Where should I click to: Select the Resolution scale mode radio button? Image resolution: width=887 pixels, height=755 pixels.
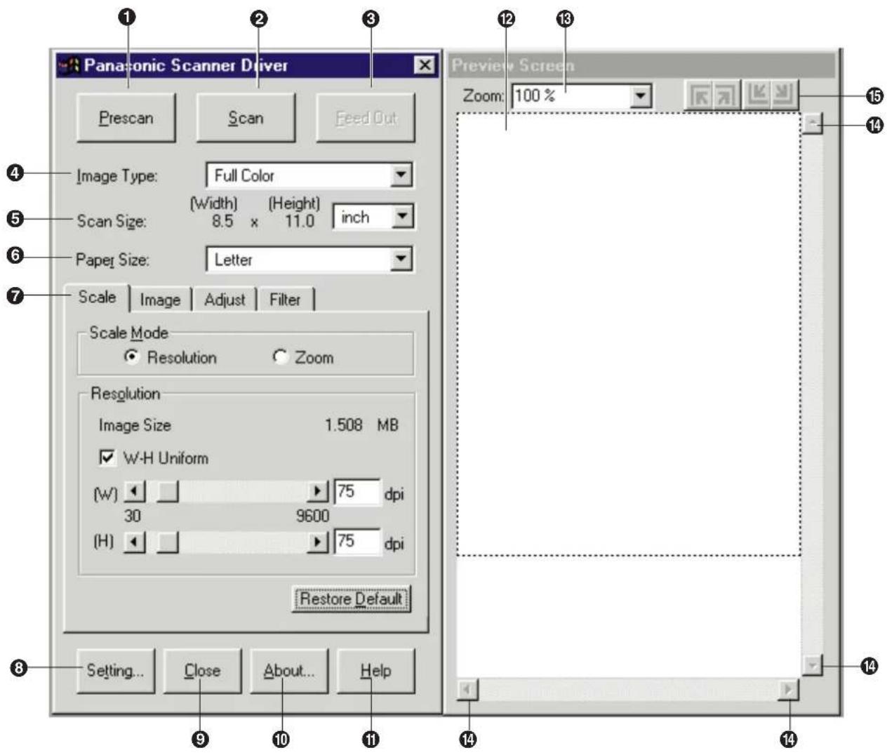131,357
